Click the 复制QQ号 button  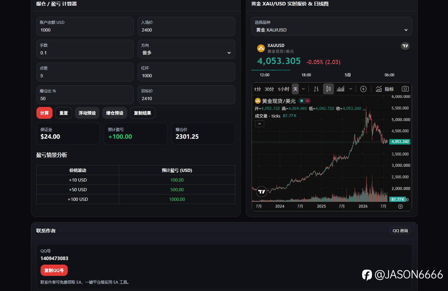54,270
